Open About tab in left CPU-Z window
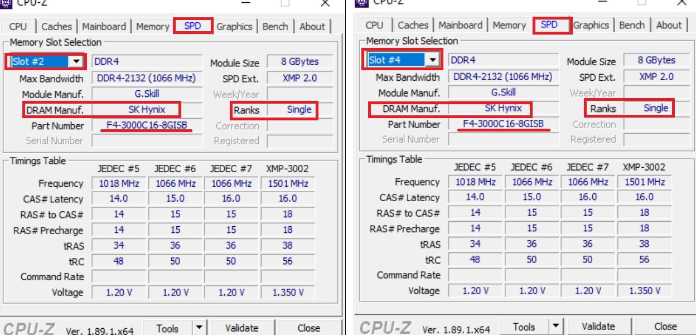696x336 pixels. click(312, 26)
